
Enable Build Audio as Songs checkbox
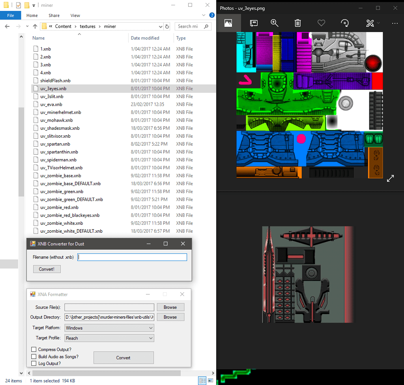point(34,356)
